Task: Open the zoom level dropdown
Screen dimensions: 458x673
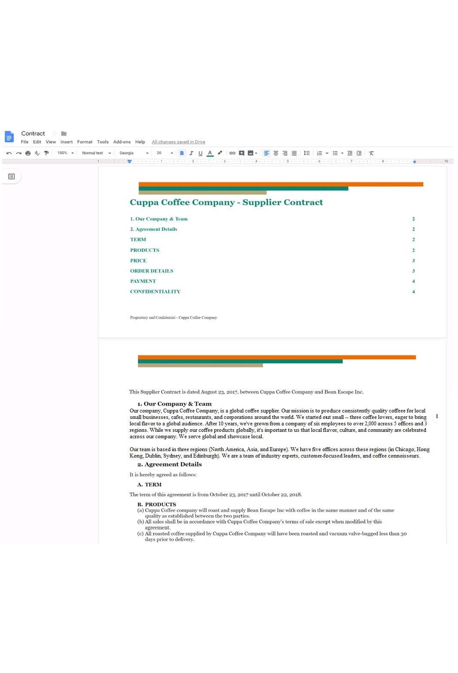Action: pyautogui.click(x=66, y=153)
